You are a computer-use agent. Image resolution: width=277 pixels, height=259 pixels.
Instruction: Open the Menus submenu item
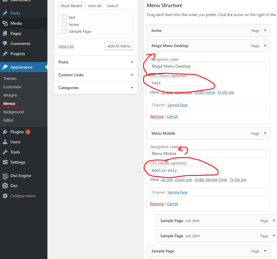[x=9, y=104]
